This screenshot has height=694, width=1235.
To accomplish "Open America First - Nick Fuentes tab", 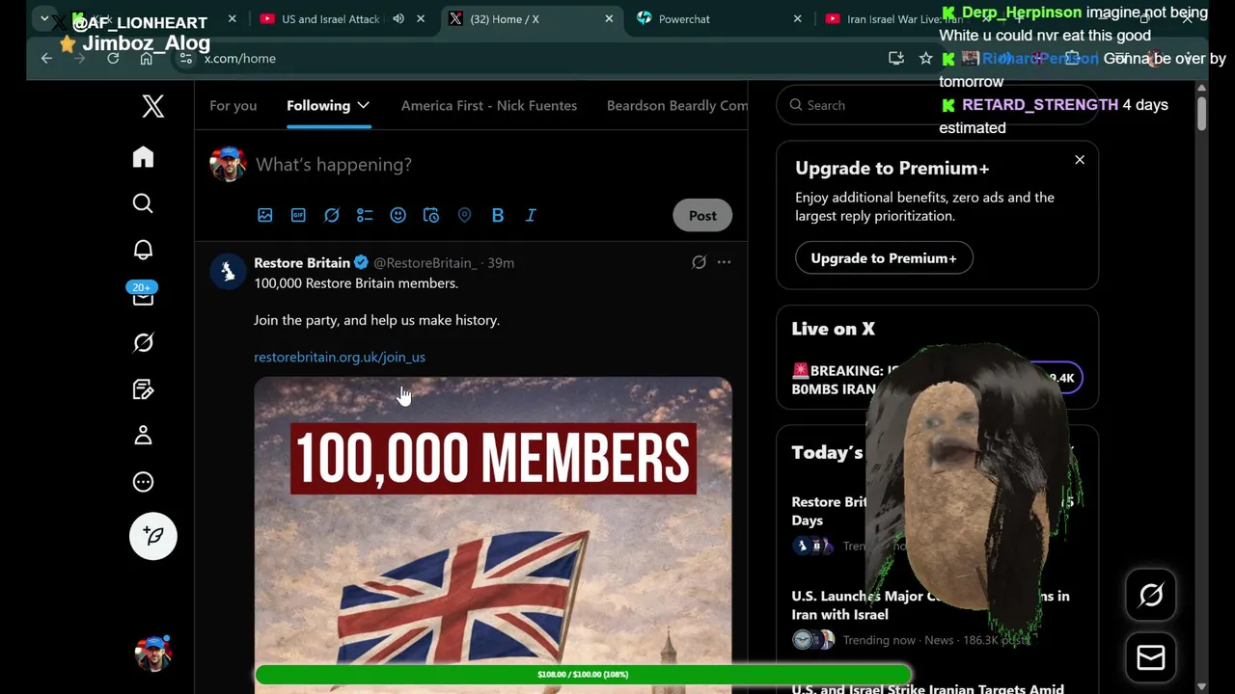I will (x=489, y=105).
